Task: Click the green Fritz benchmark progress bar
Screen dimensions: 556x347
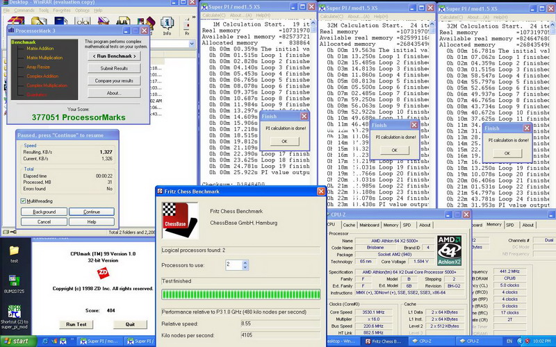Action: point(241,294)
